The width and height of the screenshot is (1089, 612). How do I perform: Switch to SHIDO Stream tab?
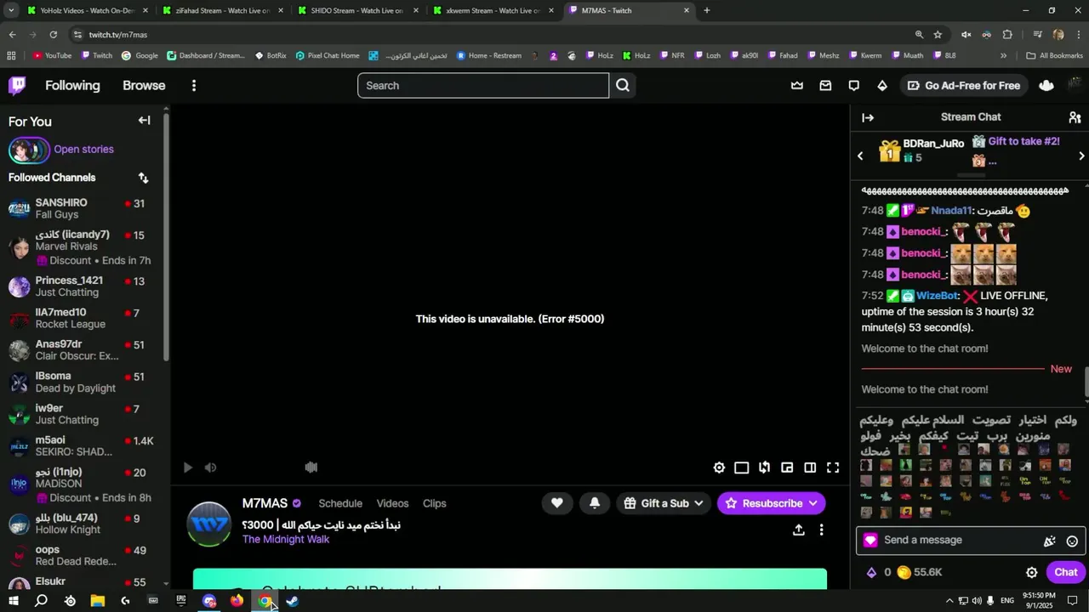coord(359,10)
